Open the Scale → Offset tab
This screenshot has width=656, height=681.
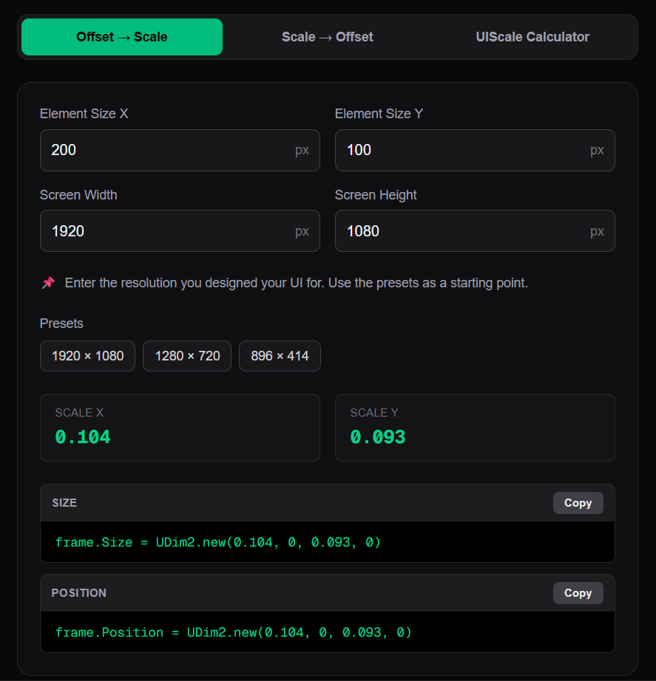click(x=327, y=37)
